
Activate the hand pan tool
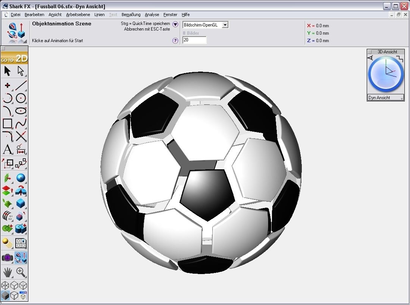(7, 272)
